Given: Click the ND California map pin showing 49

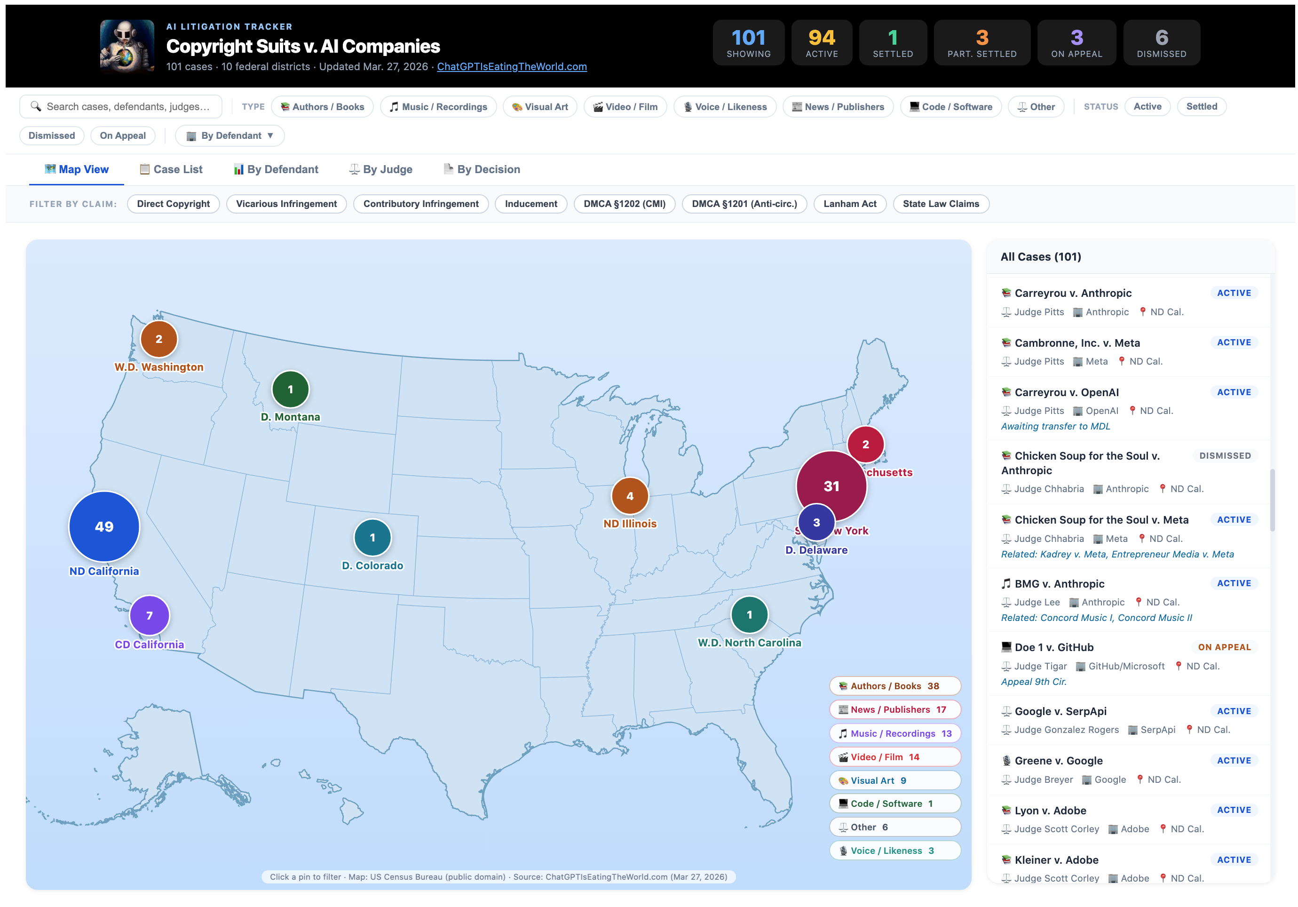Looking at the screenshot, I should tap(104, 526).
